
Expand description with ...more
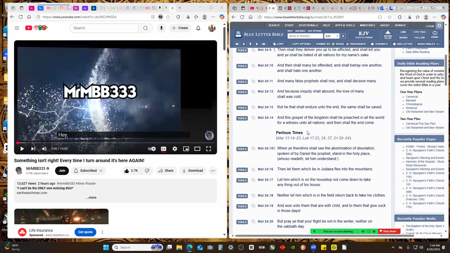(91, 197)
